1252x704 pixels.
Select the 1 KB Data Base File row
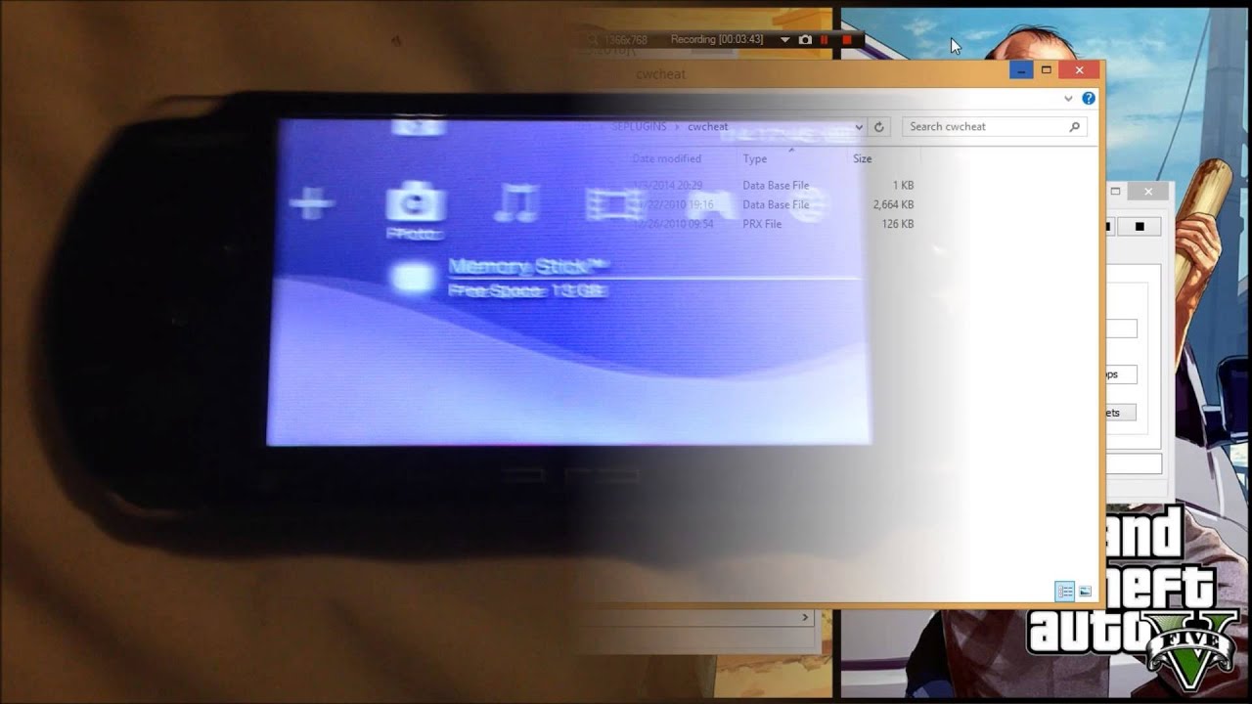[773, 185]
